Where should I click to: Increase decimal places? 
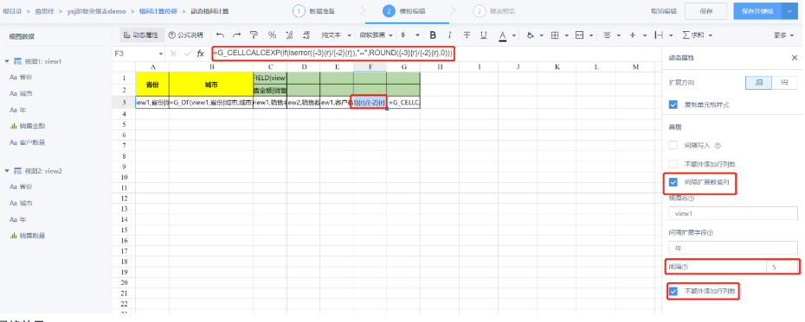pos(289,35)
